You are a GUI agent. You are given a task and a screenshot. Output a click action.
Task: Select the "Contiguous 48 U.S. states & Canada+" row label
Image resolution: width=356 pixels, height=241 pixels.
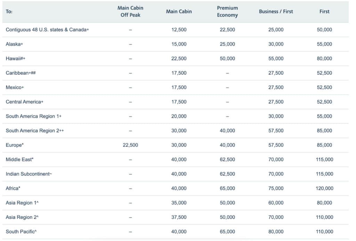[47, 30]
